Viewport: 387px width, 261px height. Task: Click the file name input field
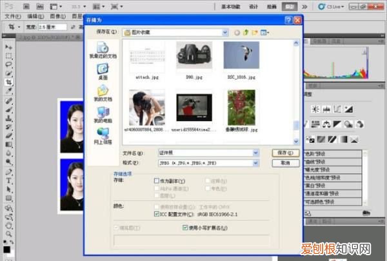tap(205, 153)
